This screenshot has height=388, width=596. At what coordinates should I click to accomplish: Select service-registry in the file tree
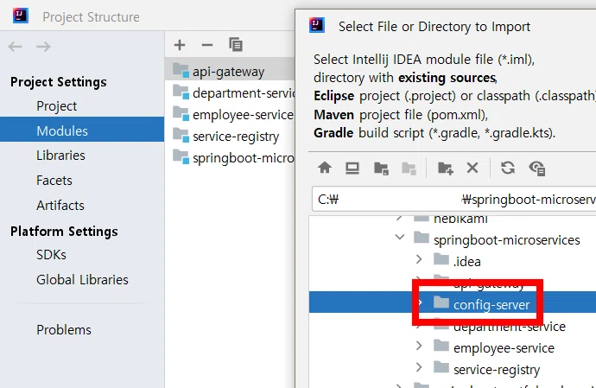497,370
